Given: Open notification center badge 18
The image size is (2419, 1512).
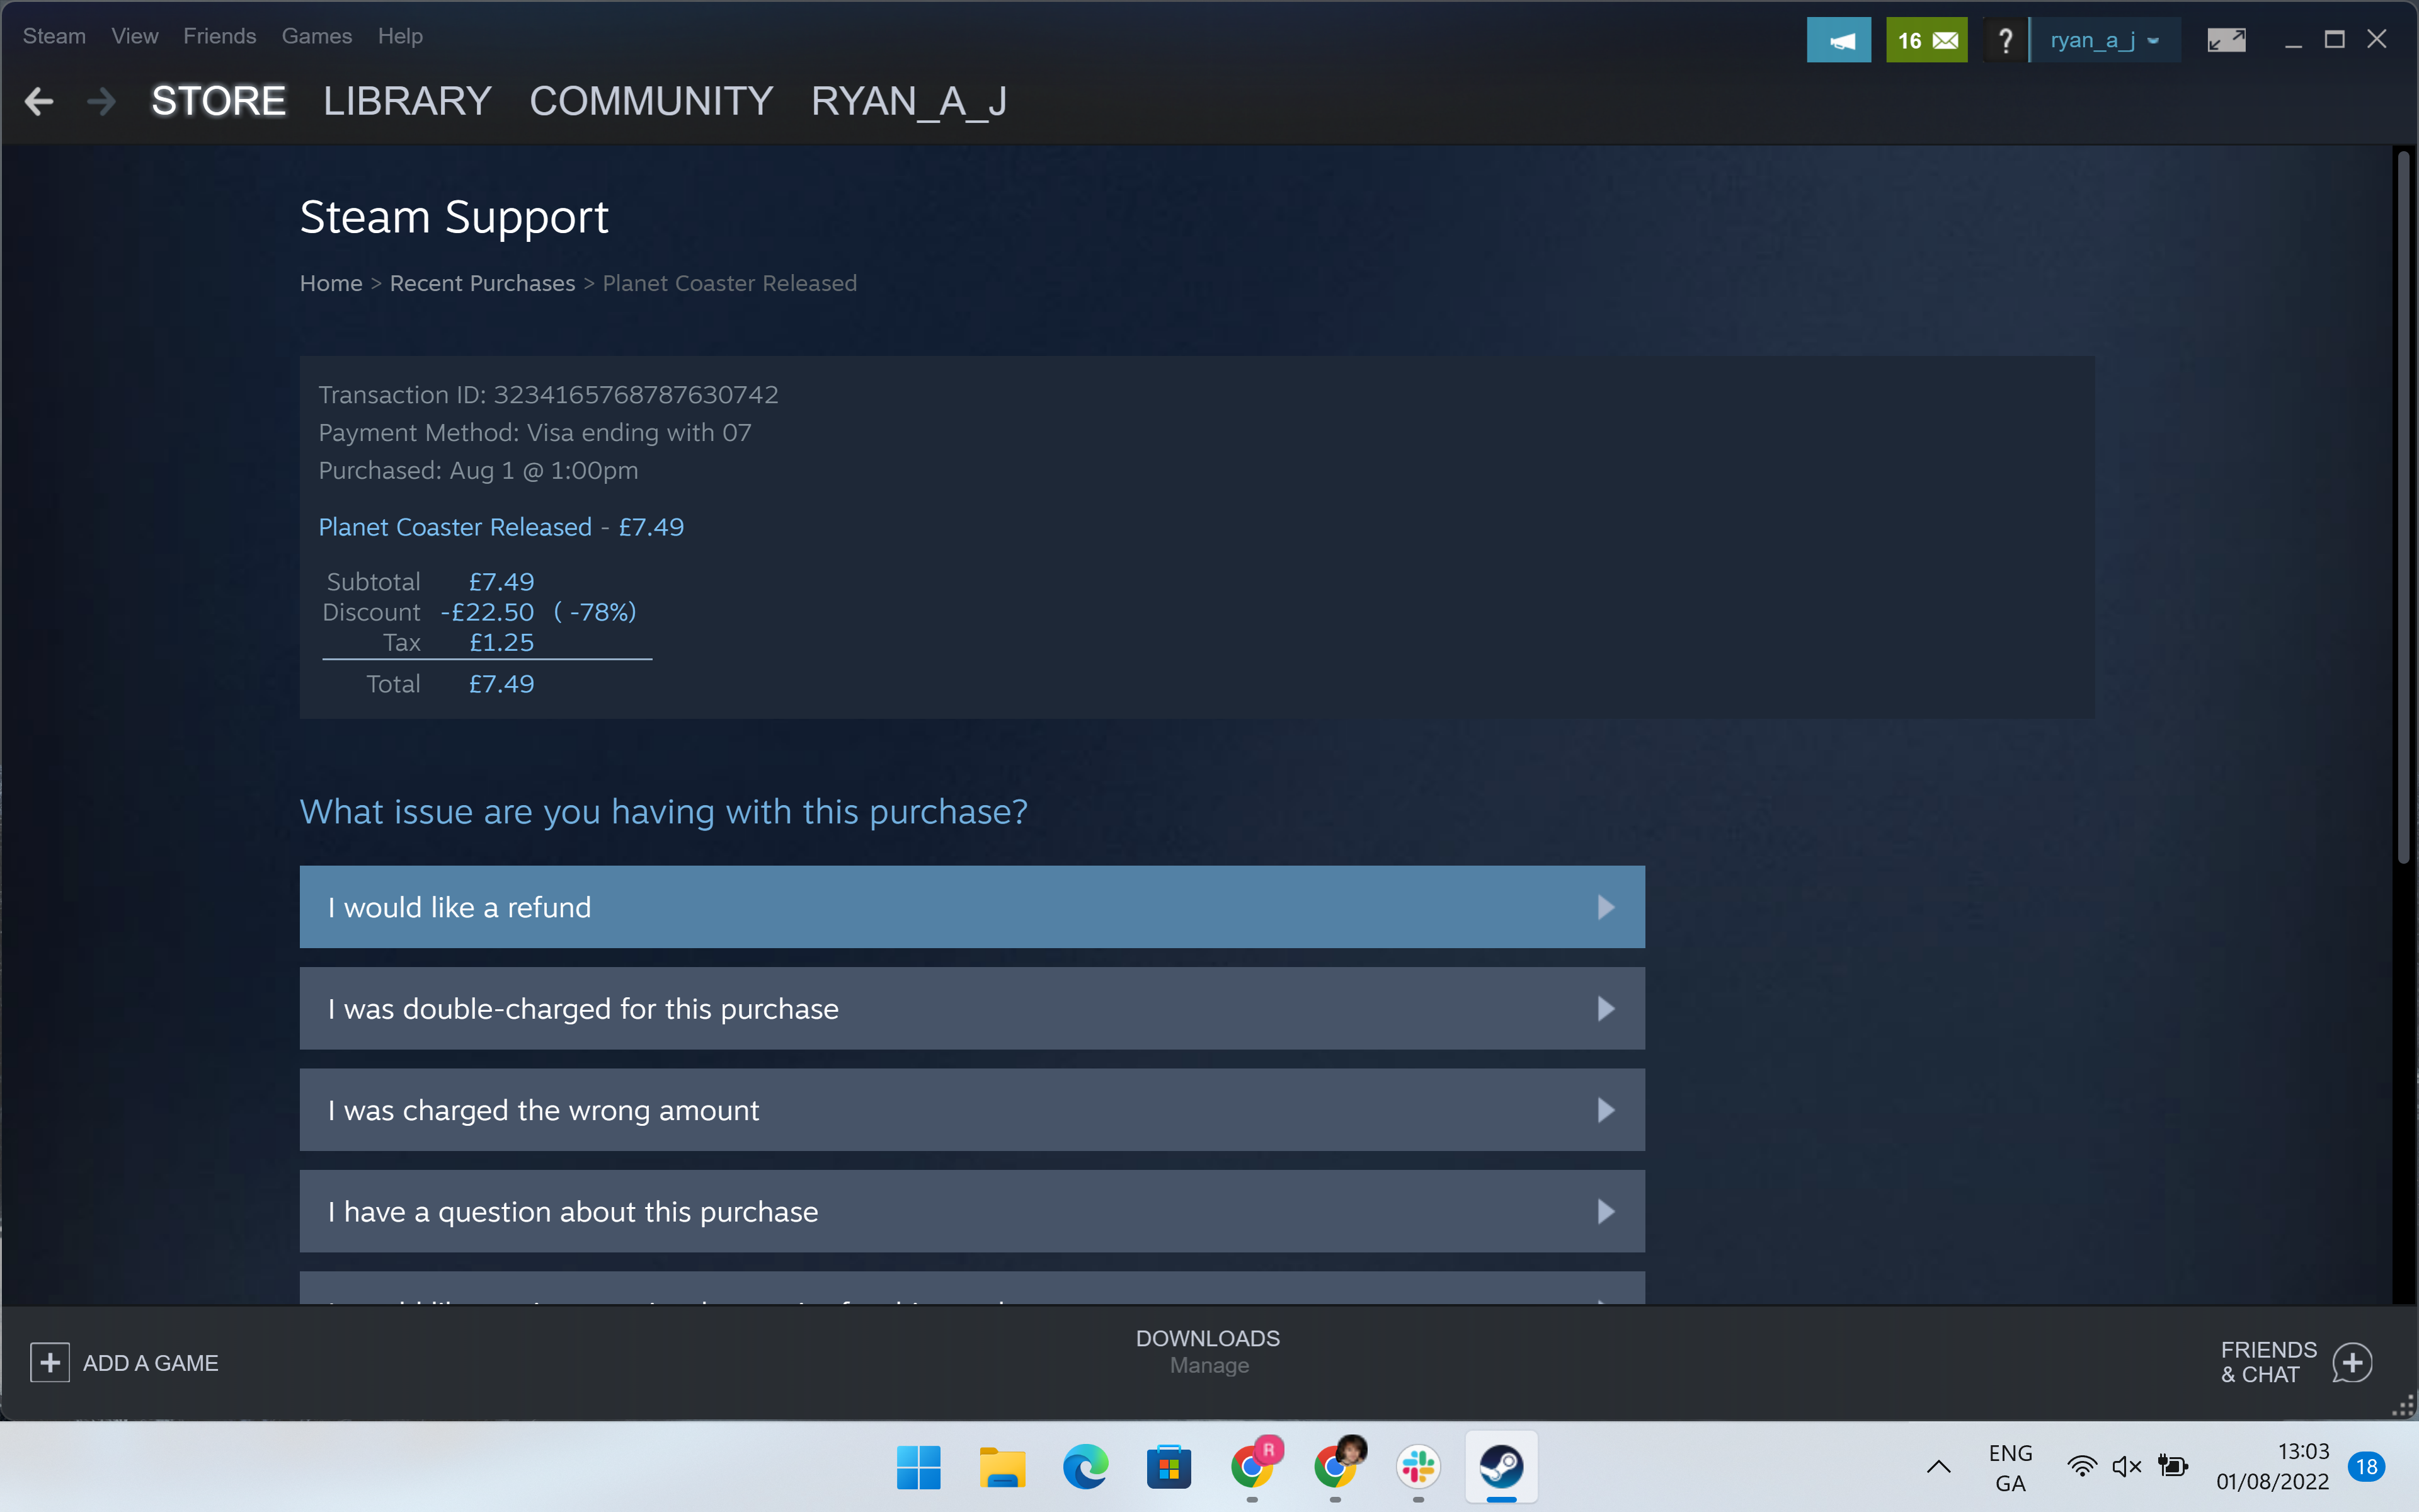Looking at the screenshot, I should pos(2366,1467).
